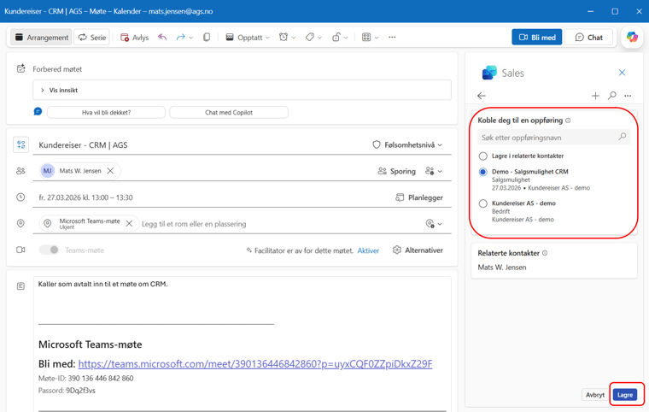
Task: Remove attendee Mats W. Jensen
Action: point(110,171)
